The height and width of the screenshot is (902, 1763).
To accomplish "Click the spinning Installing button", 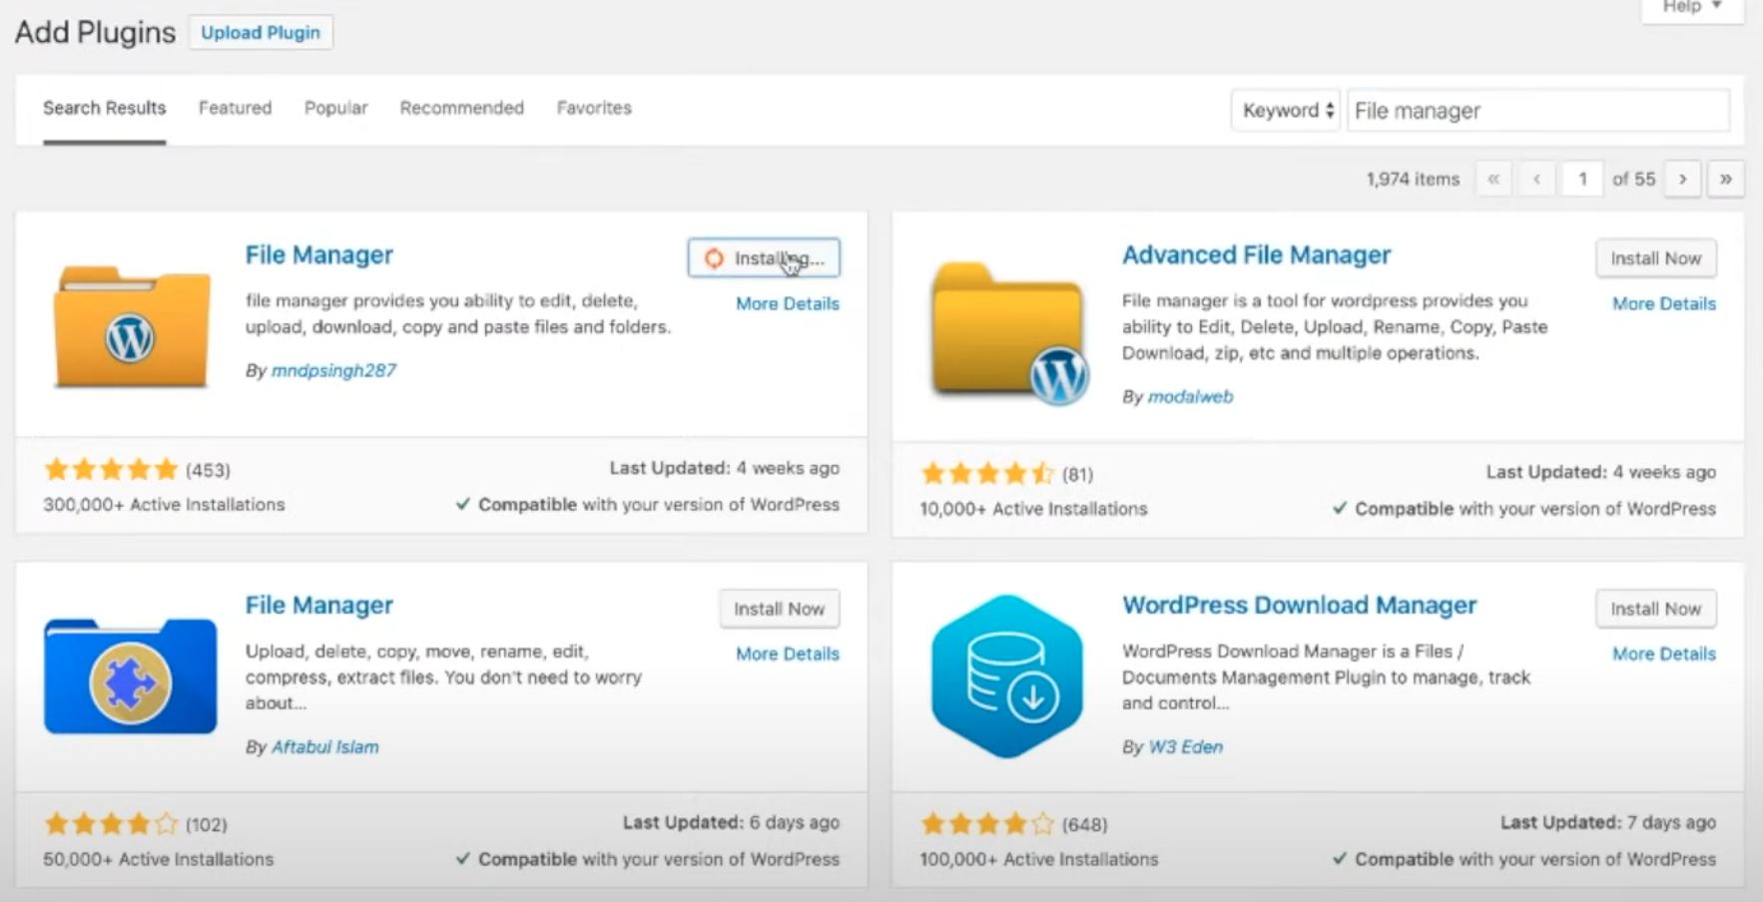I will pos(764,258).
